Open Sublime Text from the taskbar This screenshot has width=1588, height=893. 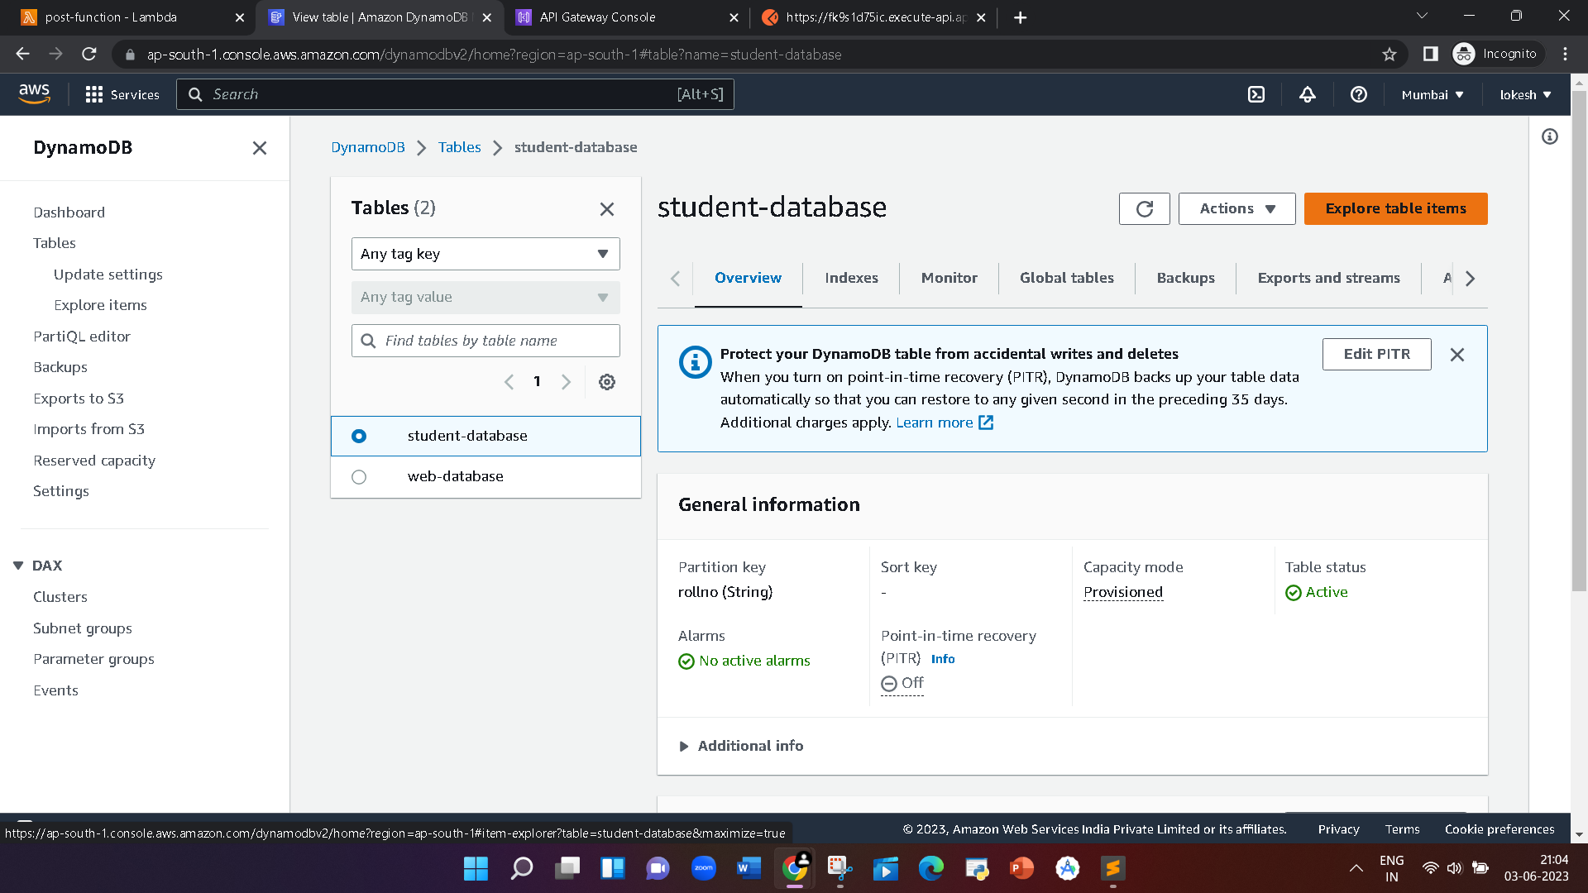(1112, 868)
